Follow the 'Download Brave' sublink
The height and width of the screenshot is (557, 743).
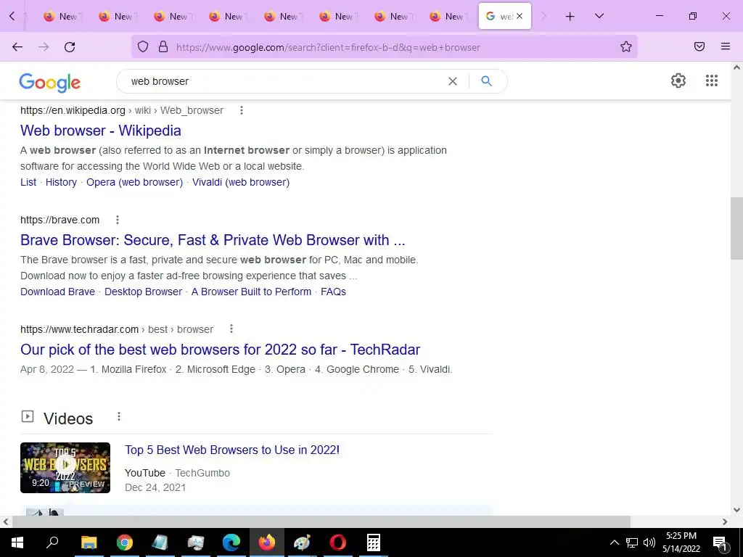(x=58, y=292)
